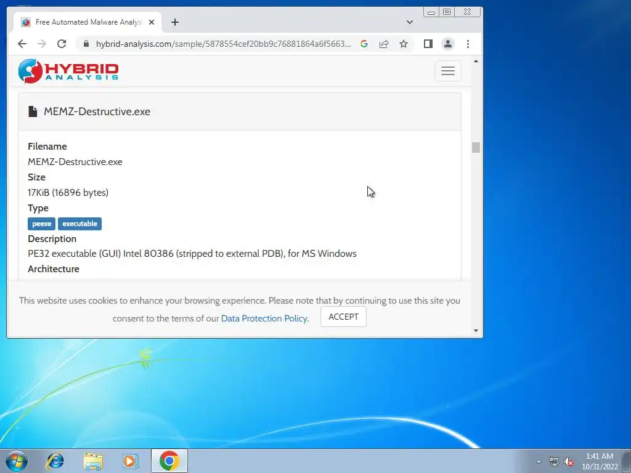Open Windows Explorer from the taskbar

(93, 461)
